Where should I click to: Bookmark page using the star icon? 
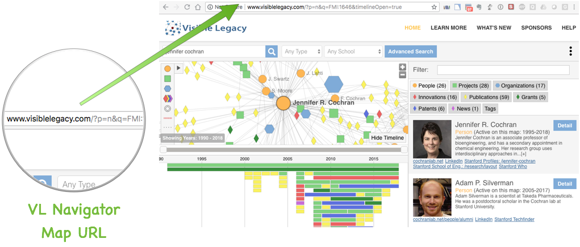(x=434, y=7)
